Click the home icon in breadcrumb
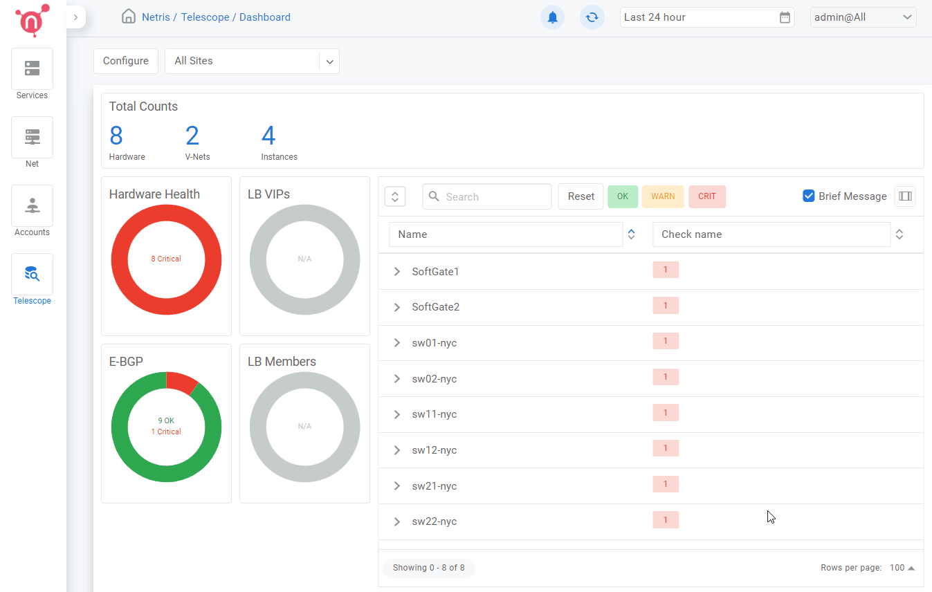Image resolution: width=932 pixels, height=592 pixels. click(x=129, y=17)
